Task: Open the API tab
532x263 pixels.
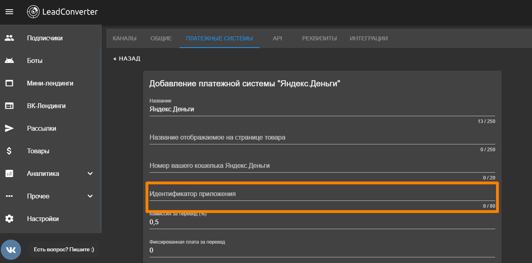Action: [277, 38]
